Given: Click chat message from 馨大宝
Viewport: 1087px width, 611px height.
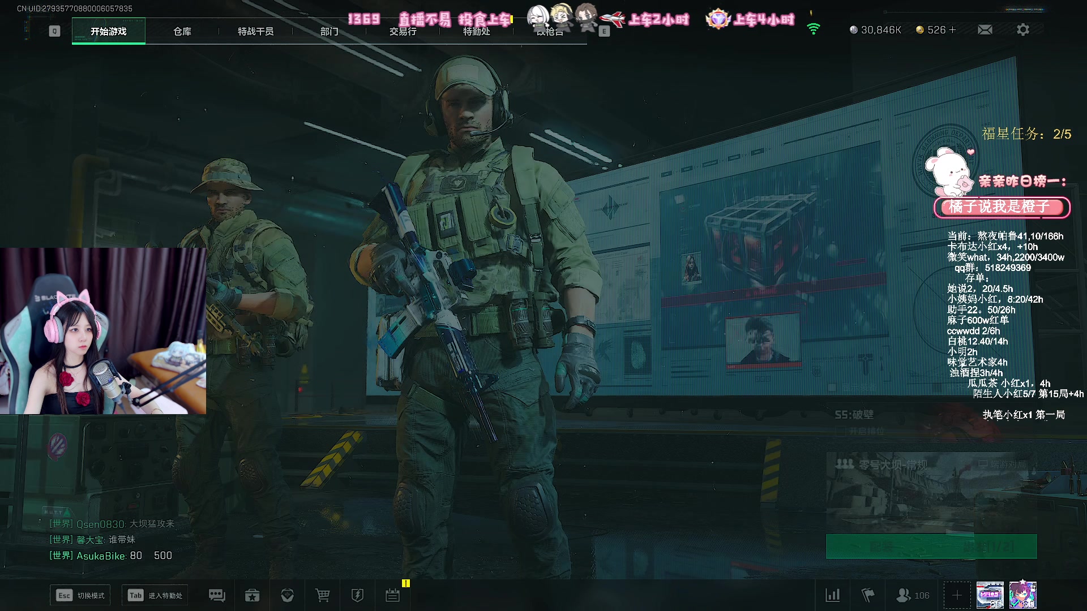Looking at the screenshot, I should [x=92, y=540].
